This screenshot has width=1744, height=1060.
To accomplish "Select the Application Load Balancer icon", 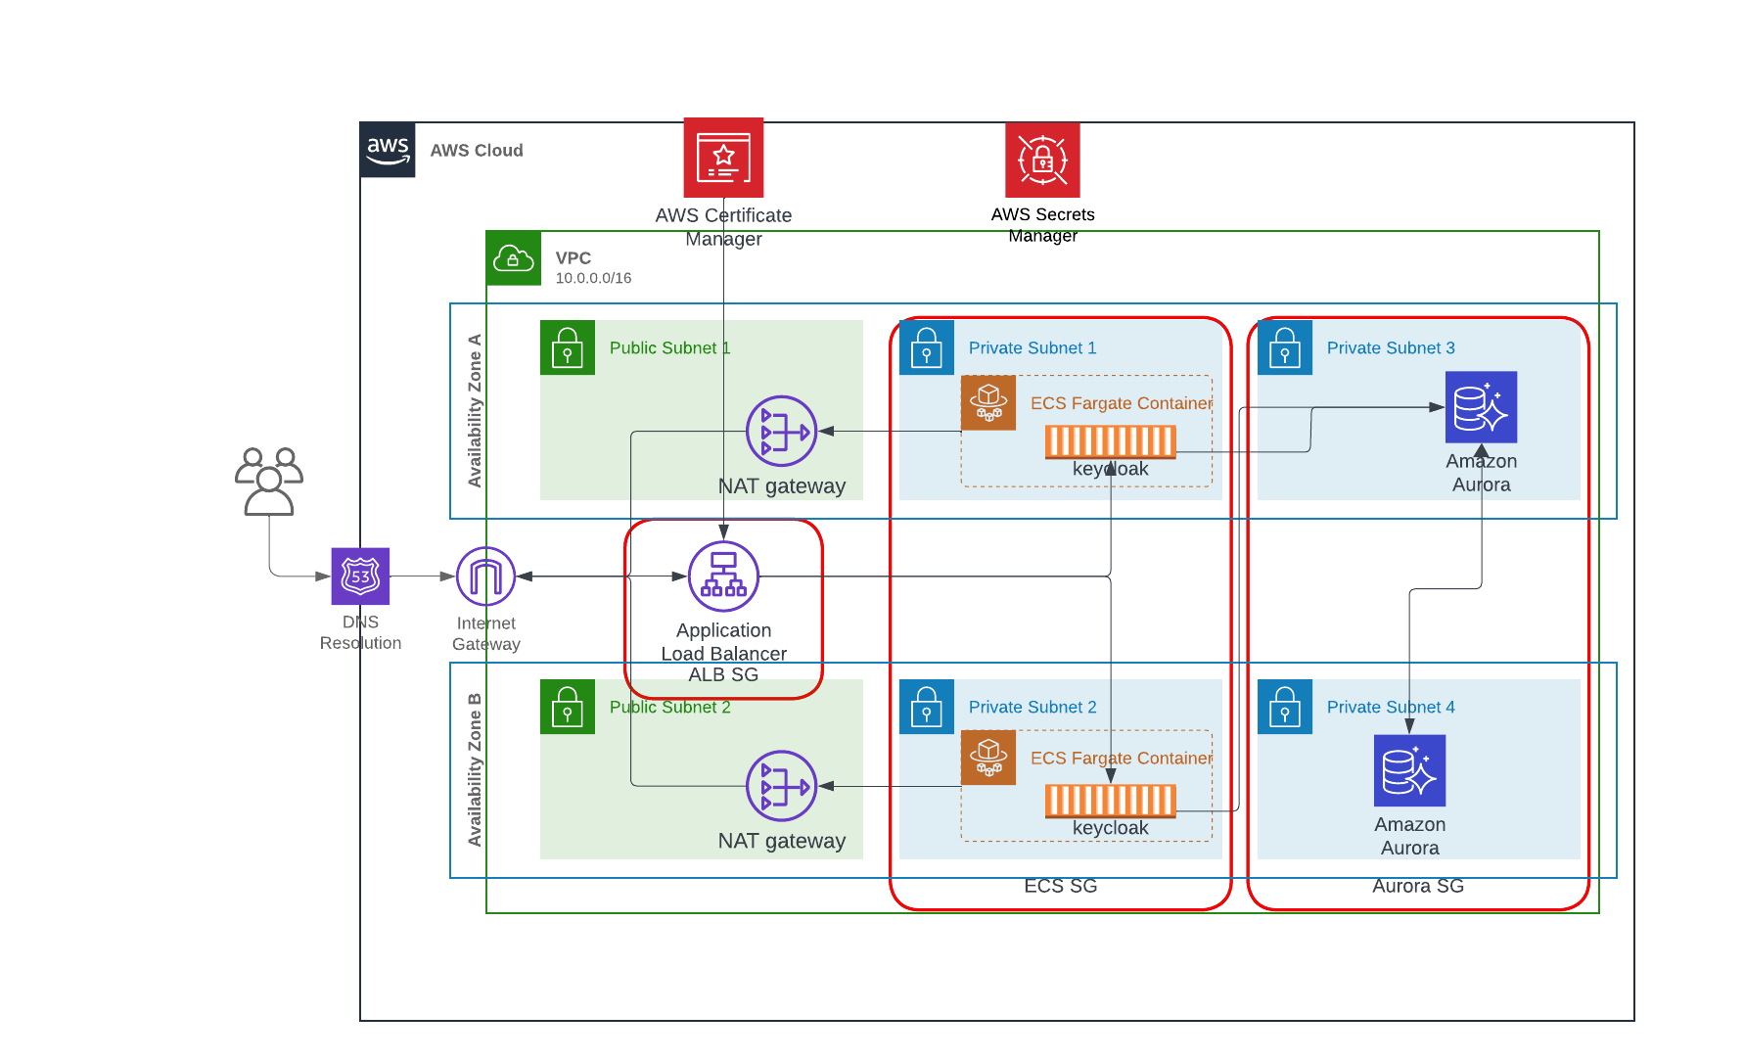I will coord(723,576).
